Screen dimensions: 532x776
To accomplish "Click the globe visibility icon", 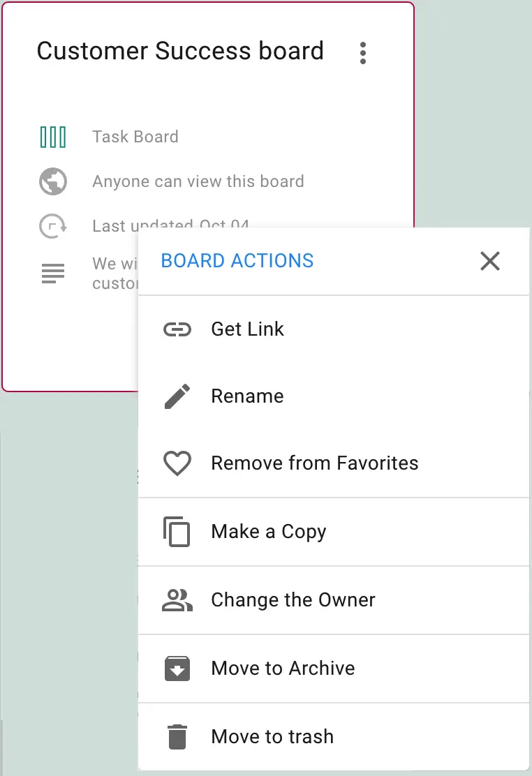I will point(53,181).
